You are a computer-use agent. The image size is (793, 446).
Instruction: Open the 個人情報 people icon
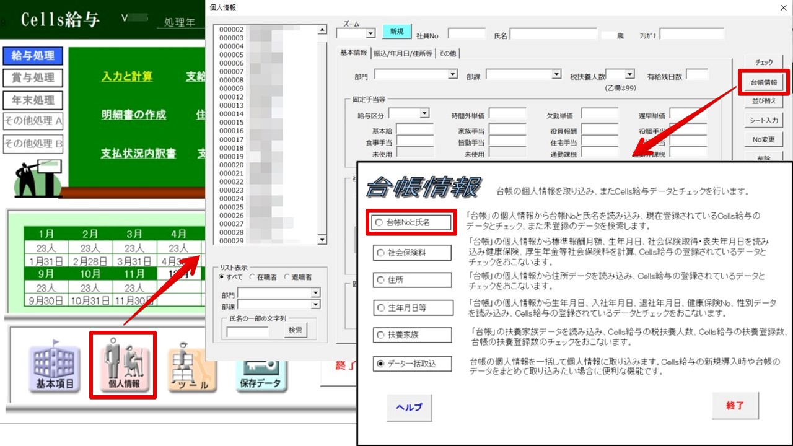point(123,365)
